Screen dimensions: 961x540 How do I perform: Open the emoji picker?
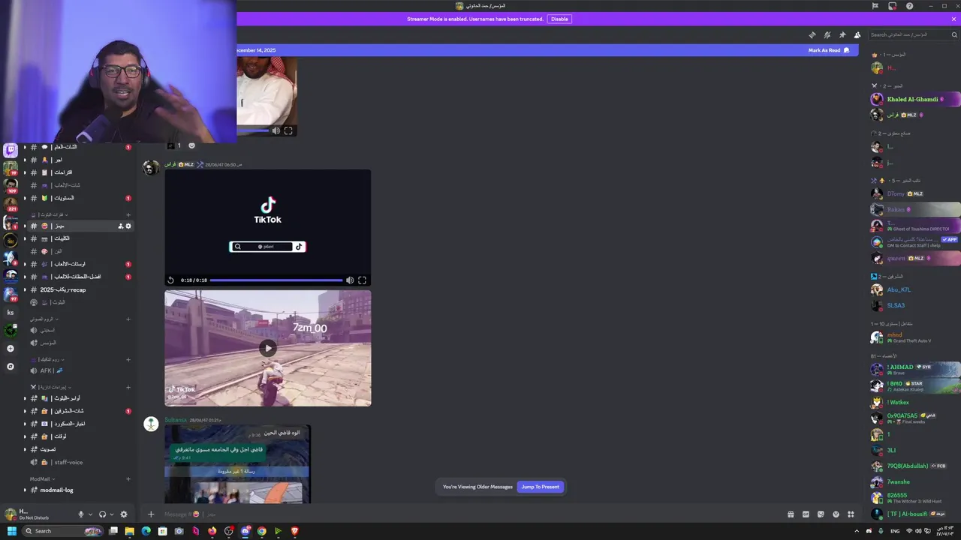(836, 514)
